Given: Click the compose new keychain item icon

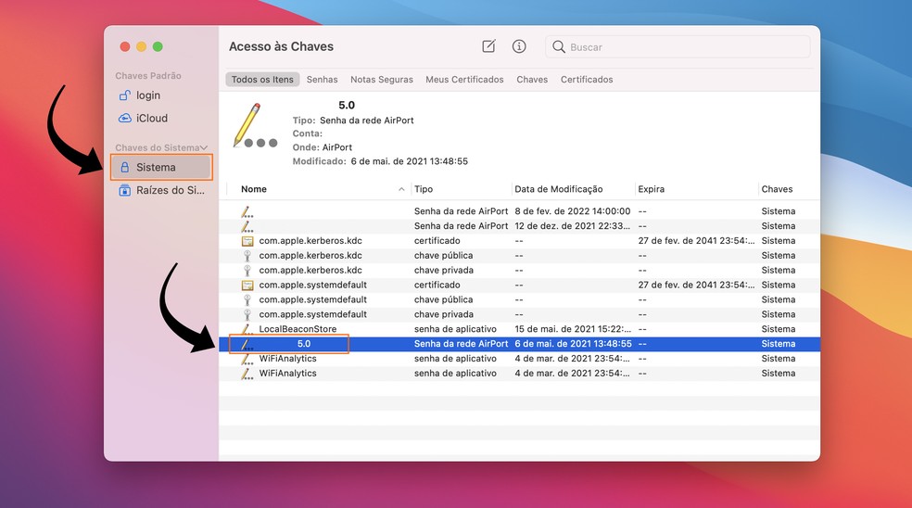Looking at the screenshot, I should [x=488, y=46].
